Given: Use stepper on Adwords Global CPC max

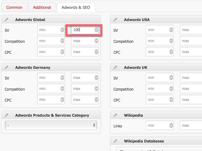Looking at the screenshot, I should [96, 52].
